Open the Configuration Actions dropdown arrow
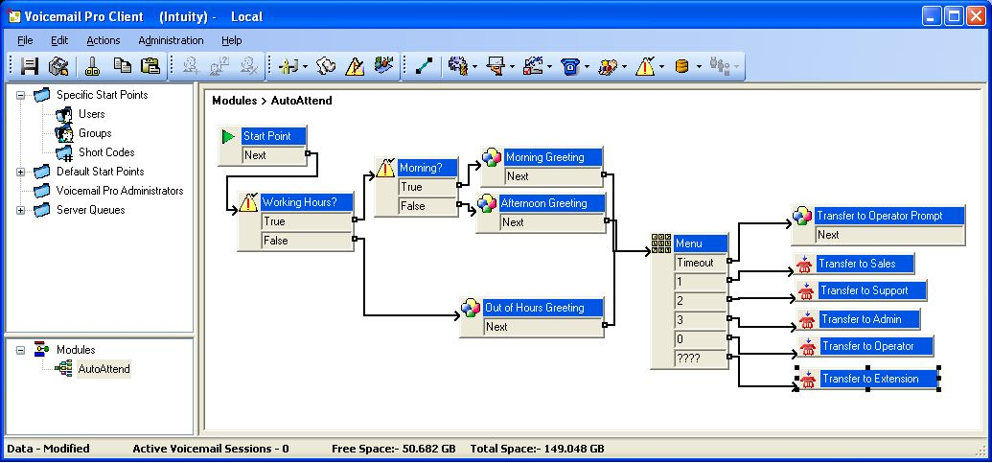The height and width of the screenshot is (463, 992). (x=550, y=66)
